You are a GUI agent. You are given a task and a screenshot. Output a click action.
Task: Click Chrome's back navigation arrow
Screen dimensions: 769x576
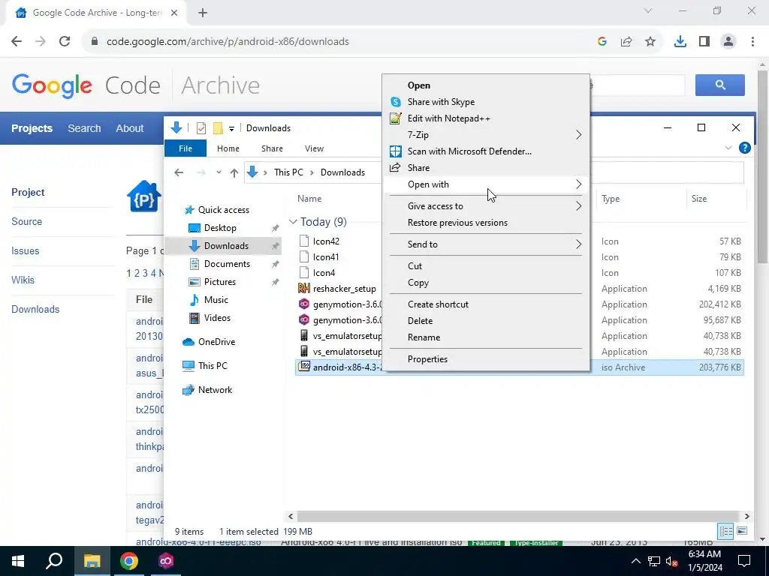[17, 42]
